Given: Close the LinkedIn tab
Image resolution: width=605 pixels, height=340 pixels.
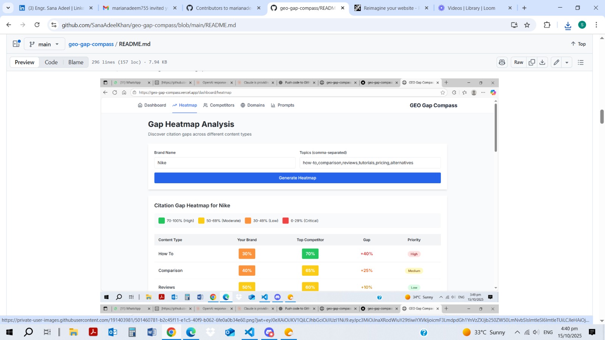Looking at the screenshot, I should [x=91, y=8].
